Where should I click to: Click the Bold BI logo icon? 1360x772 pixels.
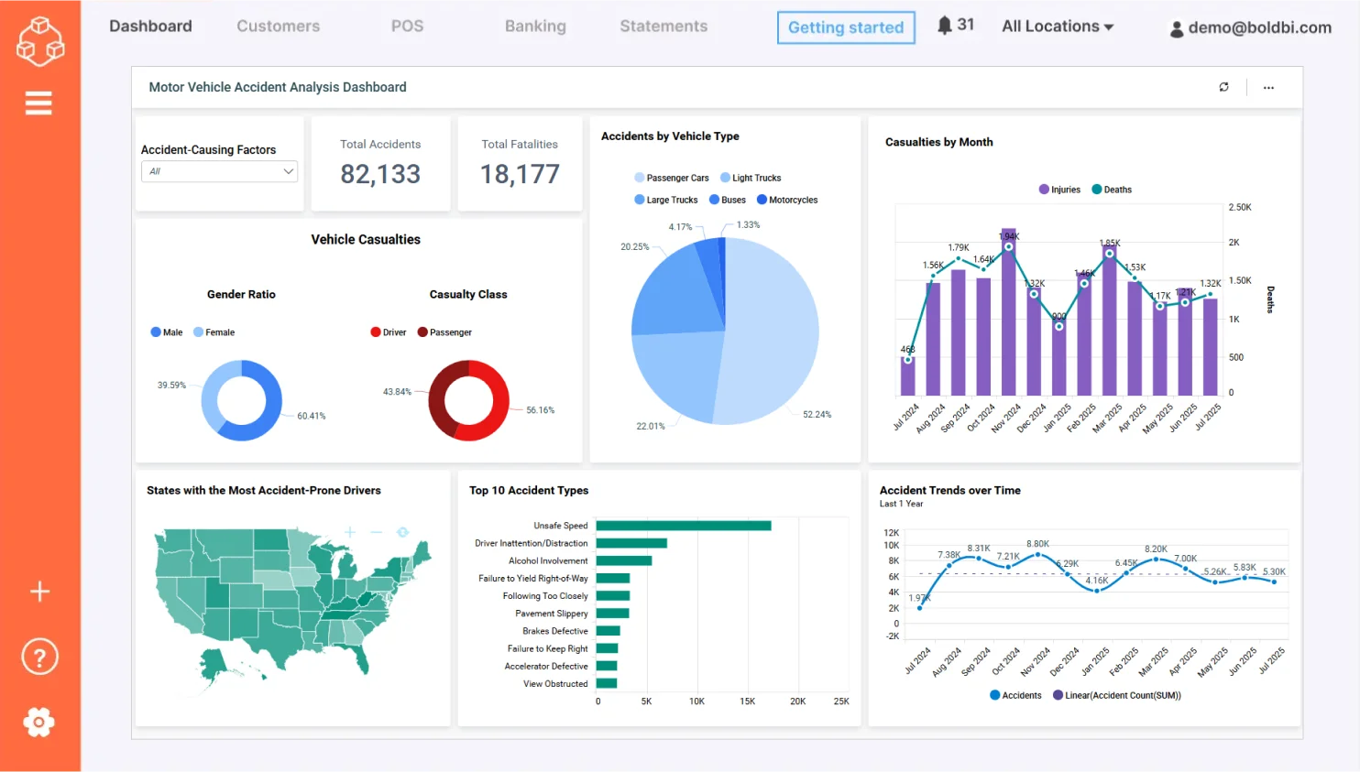point(39,40)
